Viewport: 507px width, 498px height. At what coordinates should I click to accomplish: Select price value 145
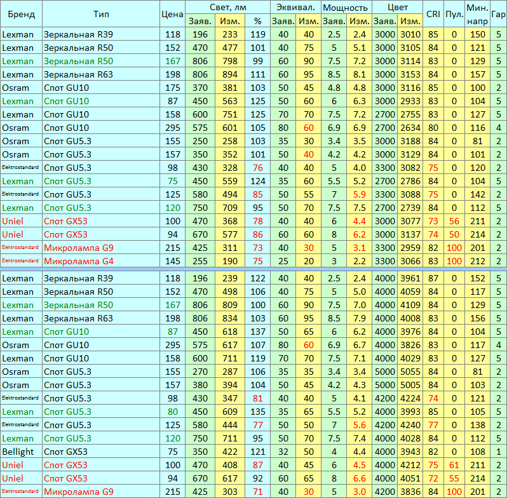click(x=172, y=261)
